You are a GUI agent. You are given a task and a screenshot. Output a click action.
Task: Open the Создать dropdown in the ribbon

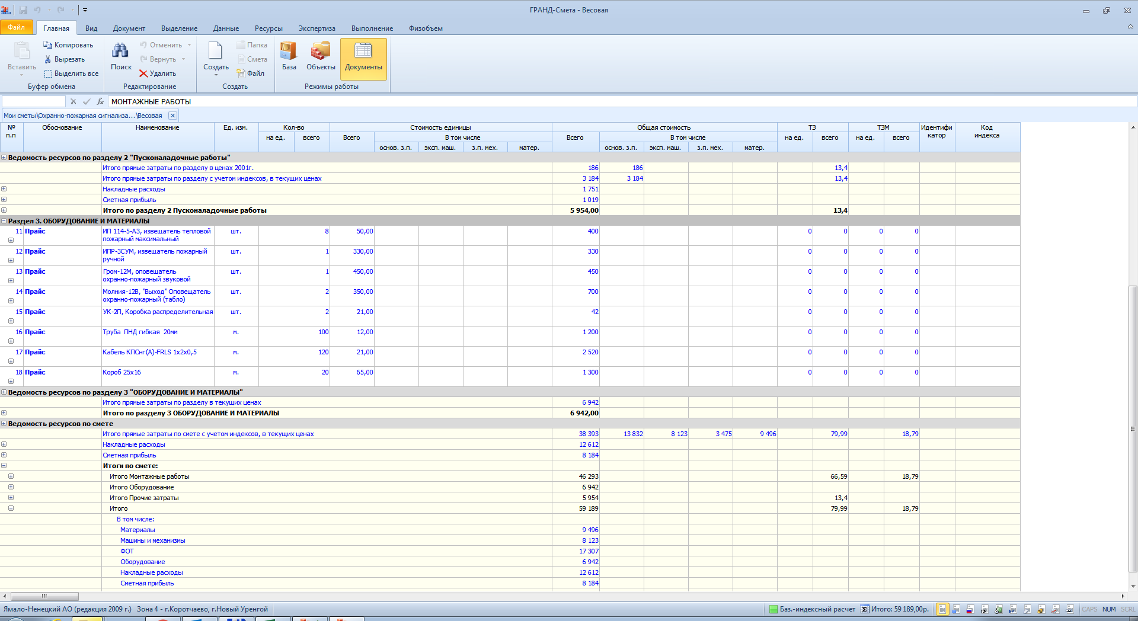click(x=216, y=59)
